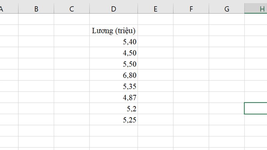Click the 'Lương (triệu)' header cell
267x150 pixels.
113,30
